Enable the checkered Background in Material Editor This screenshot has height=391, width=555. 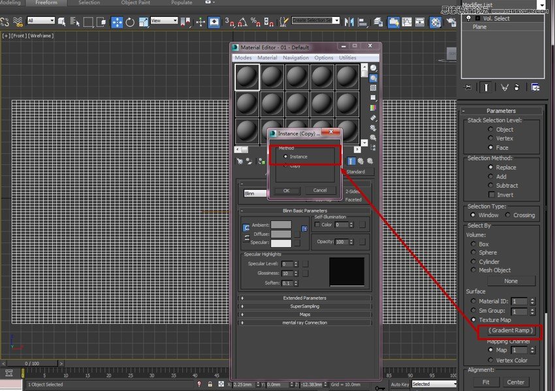click(x=373, y=87)
